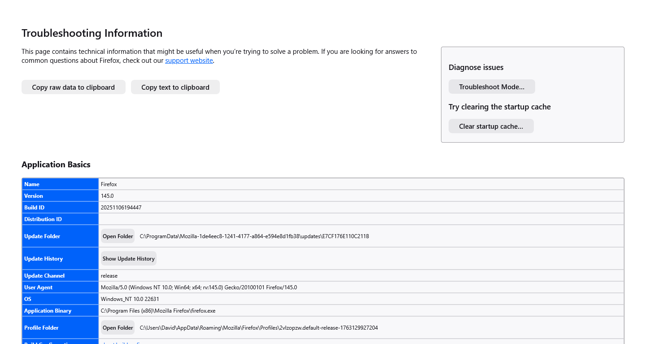Click the Version value 145.0
This screenshot has height=344, width=646.
click(107, 196)
